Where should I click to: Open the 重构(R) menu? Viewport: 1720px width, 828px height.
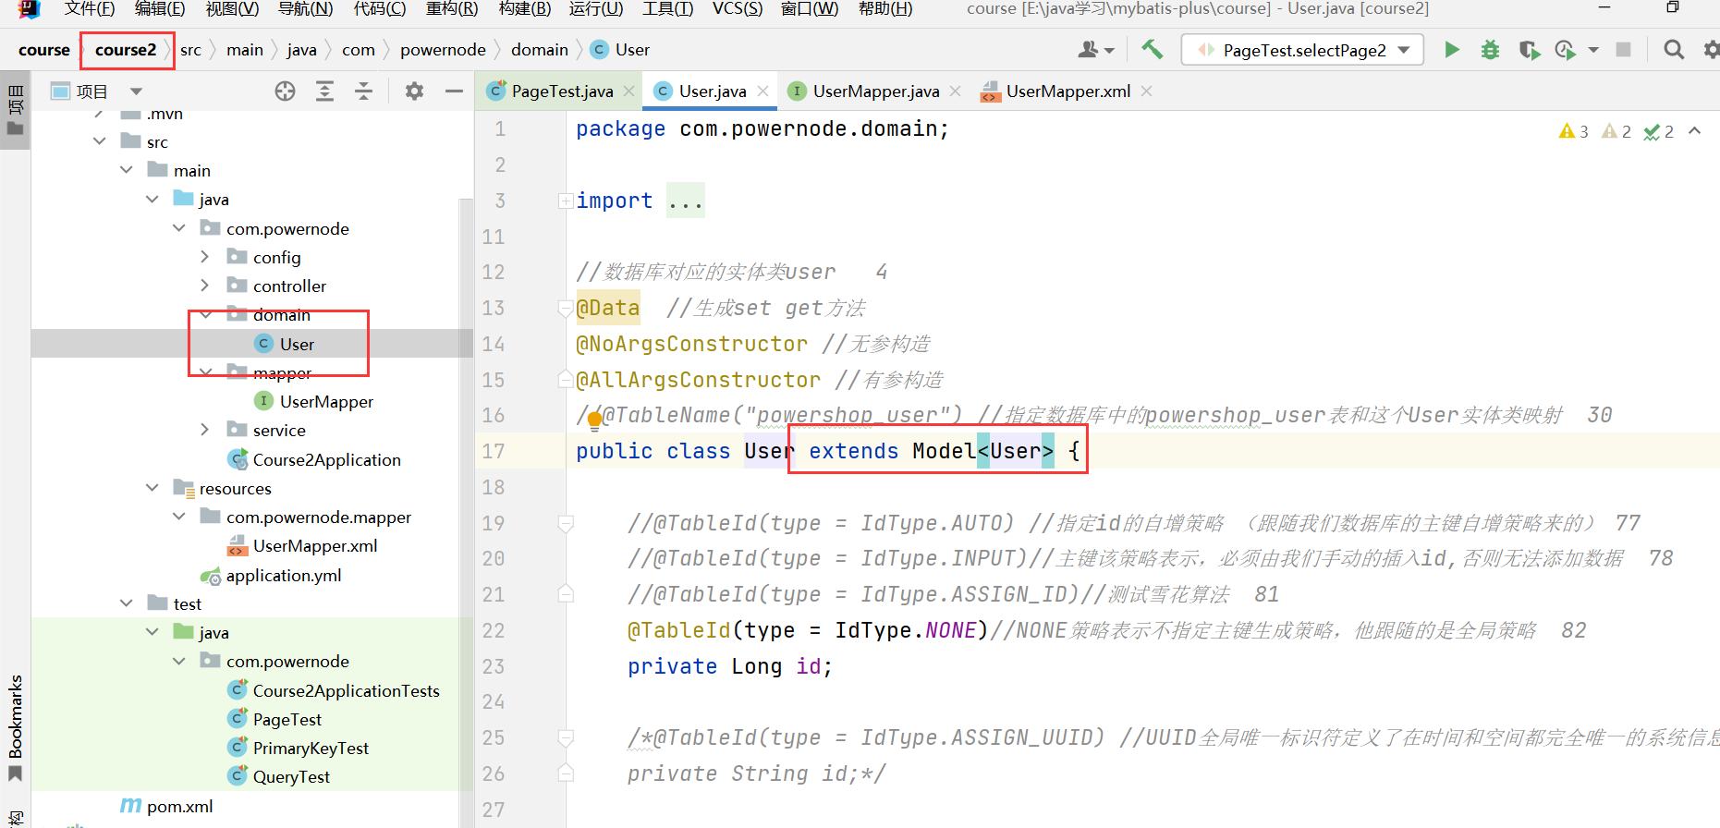coord(452,9)
